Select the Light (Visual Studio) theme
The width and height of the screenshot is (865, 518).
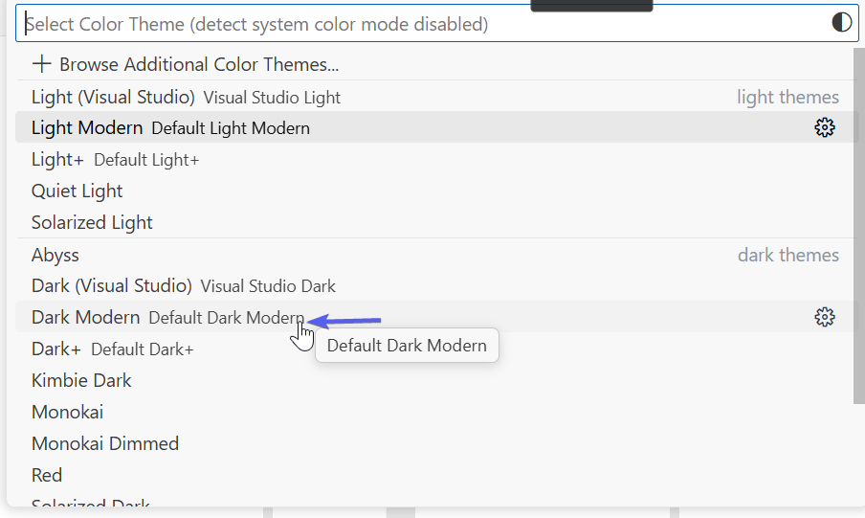113,97
